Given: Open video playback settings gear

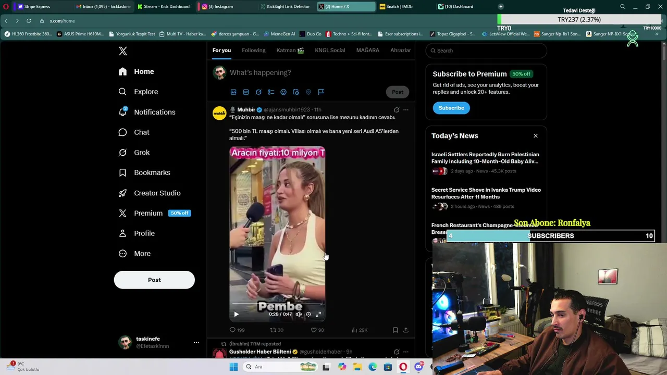Looking at the screenshot, I should click(308, 314).
